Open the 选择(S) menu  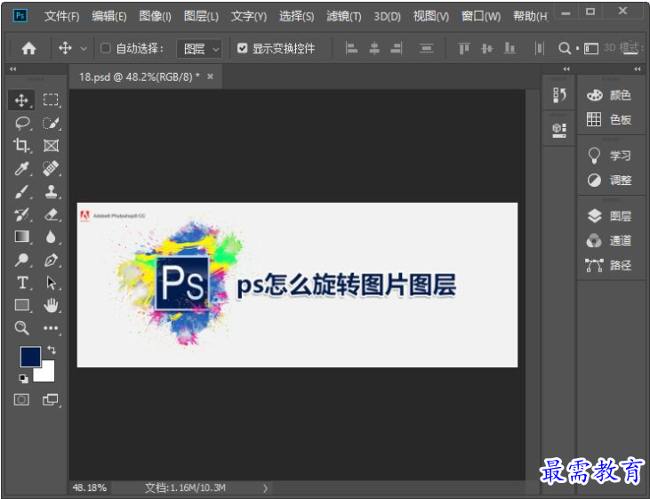point(296,17)
